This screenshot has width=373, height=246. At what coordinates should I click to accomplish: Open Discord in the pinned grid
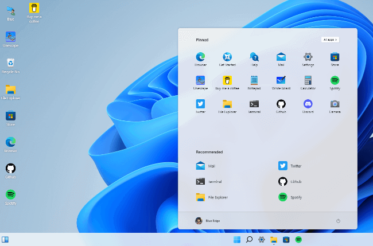308,106
